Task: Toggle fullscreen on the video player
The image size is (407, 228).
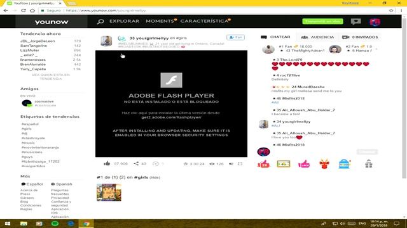Action: (x=240, y=163)
